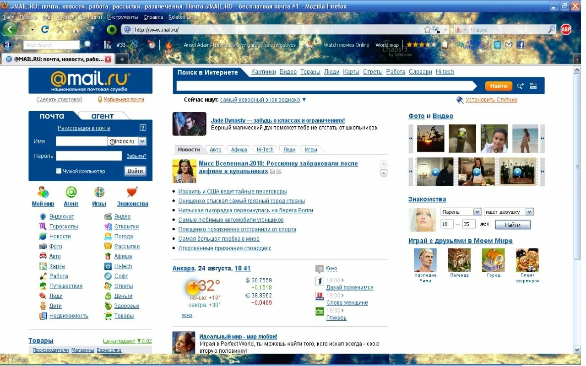The width and height of the screenshot is (586, 366).
Task: Open the Справка menu
Action: (153, 17)
